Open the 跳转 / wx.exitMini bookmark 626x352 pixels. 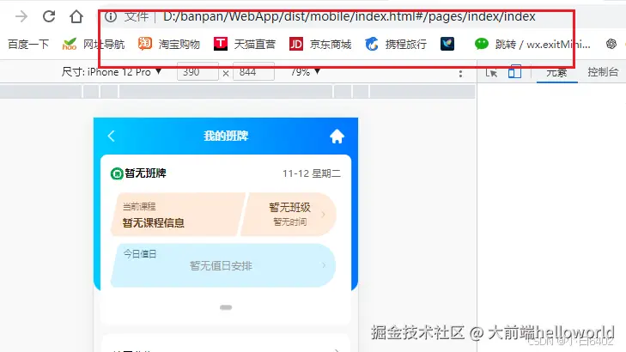(532, 45)
